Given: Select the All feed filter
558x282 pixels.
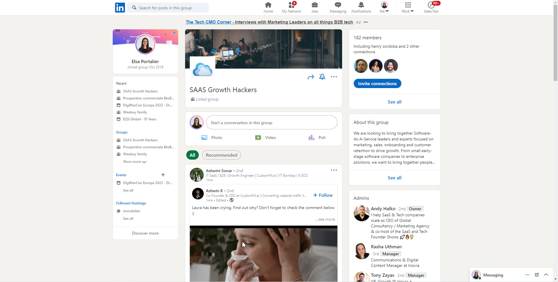Looking at the screenshot, I should [192, 155].
